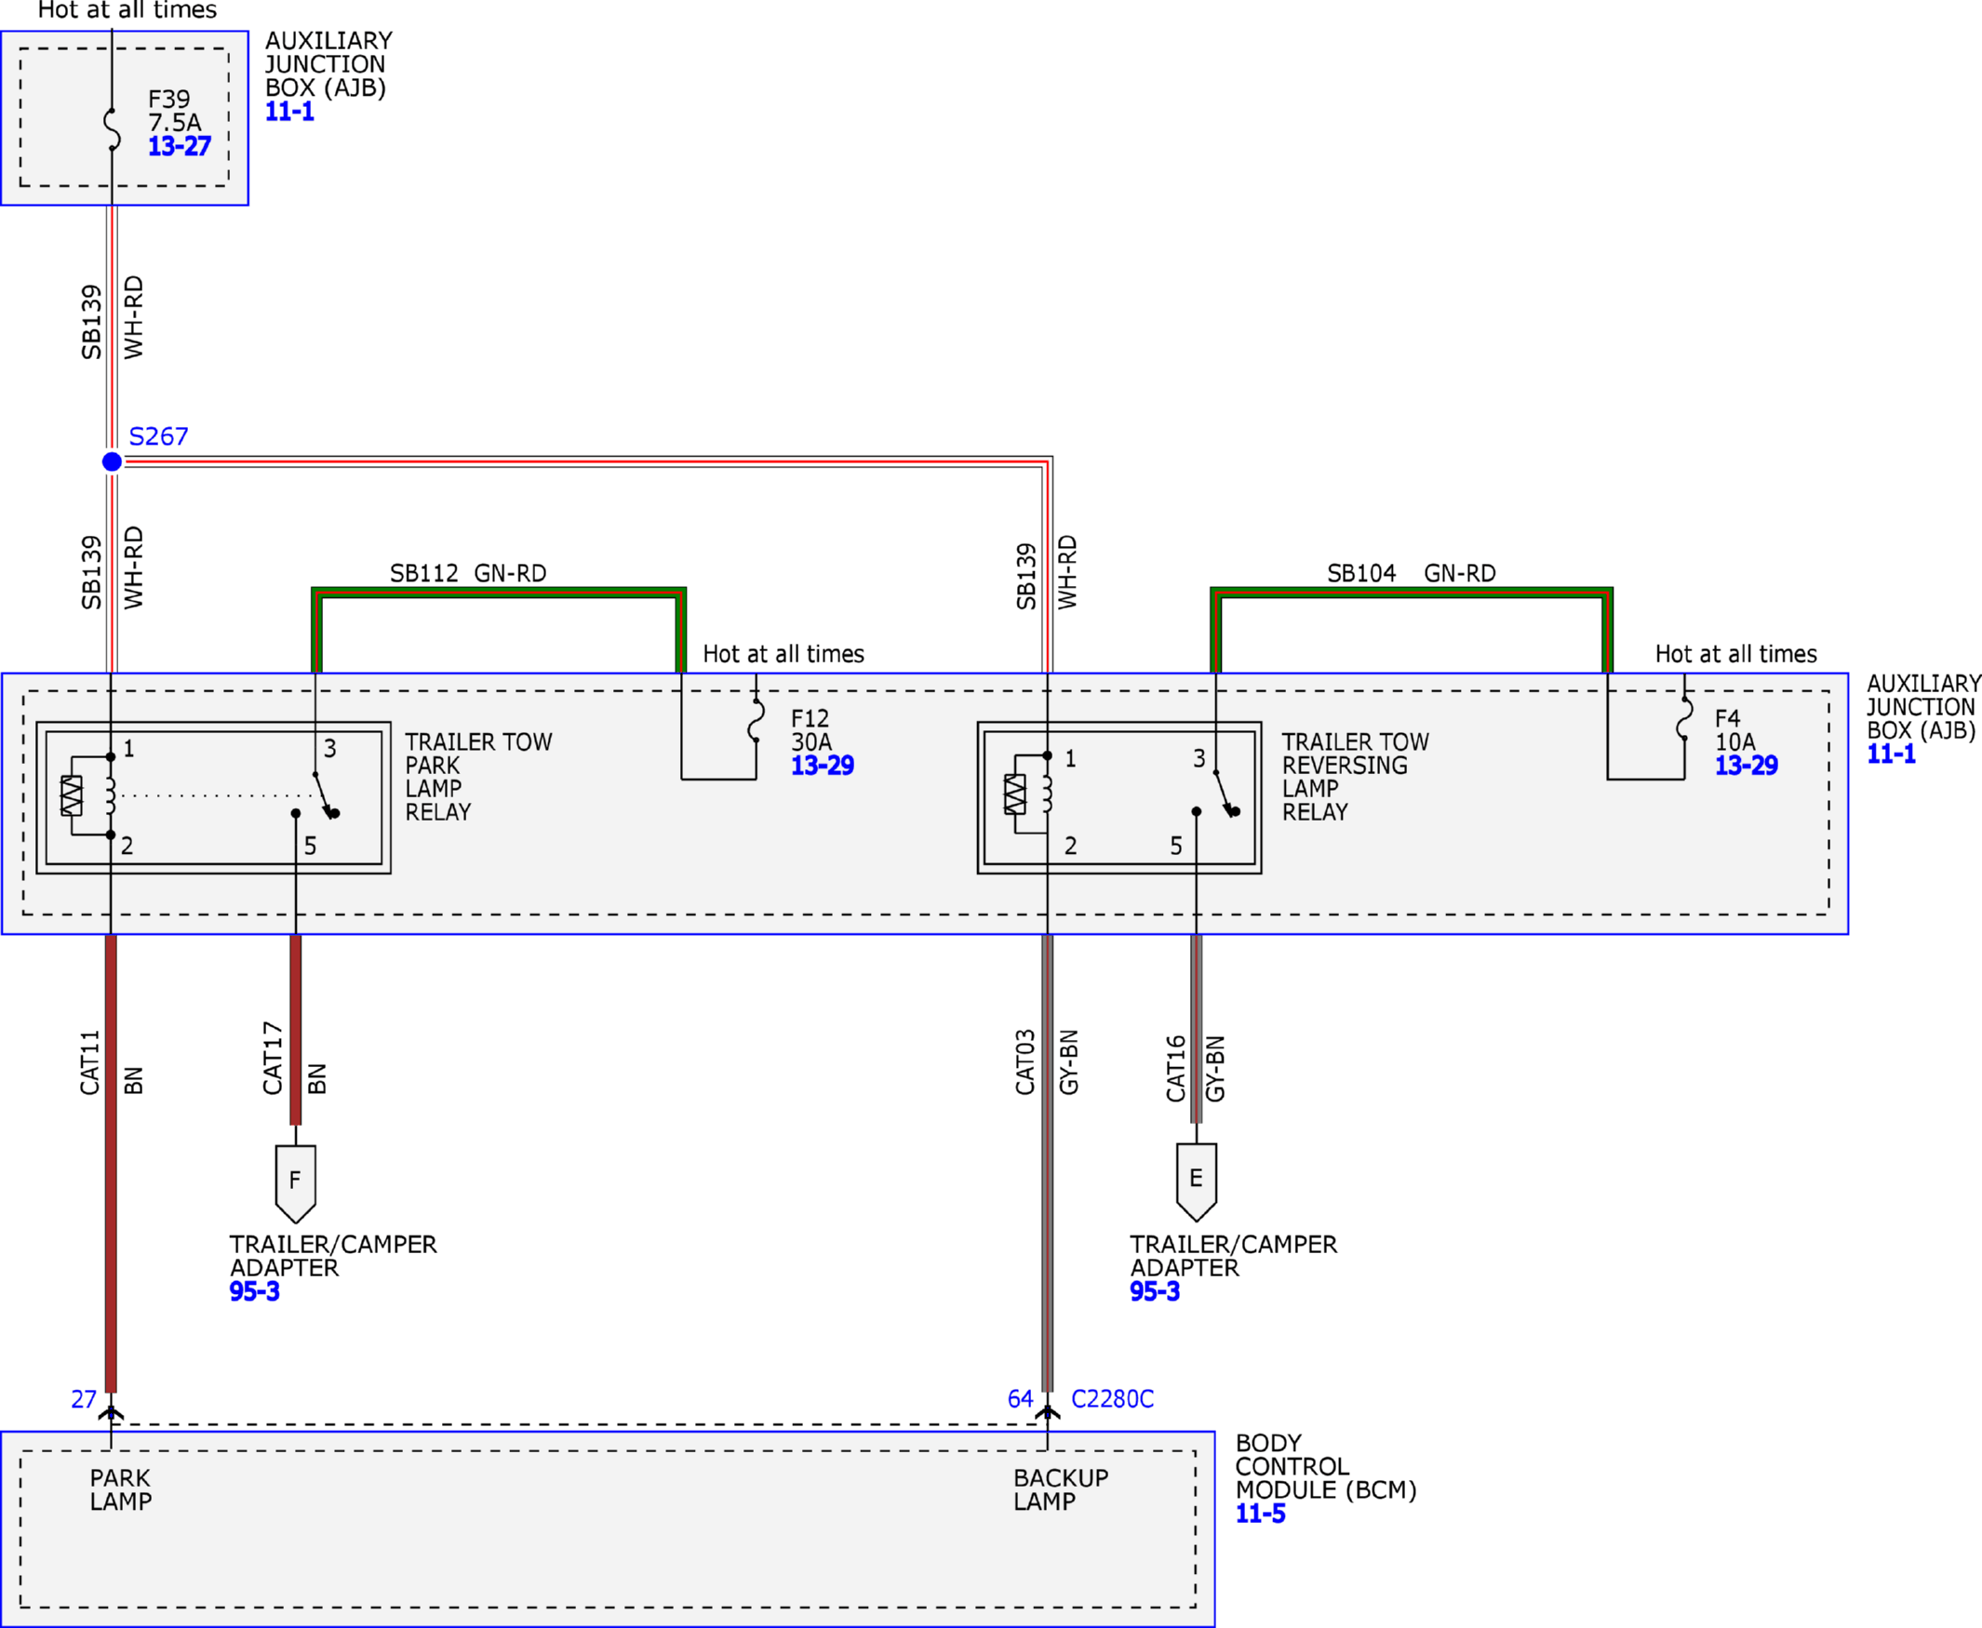
Task: Click the F12 fuse symbol
Action: coord(756,720)
